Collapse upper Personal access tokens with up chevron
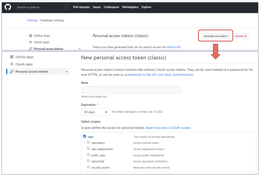260x176 pixels. point(80,49)
